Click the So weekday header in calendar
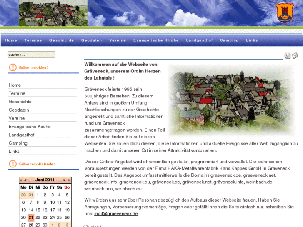303x227 pixels. pyautogui.click(x=67, y=187)
